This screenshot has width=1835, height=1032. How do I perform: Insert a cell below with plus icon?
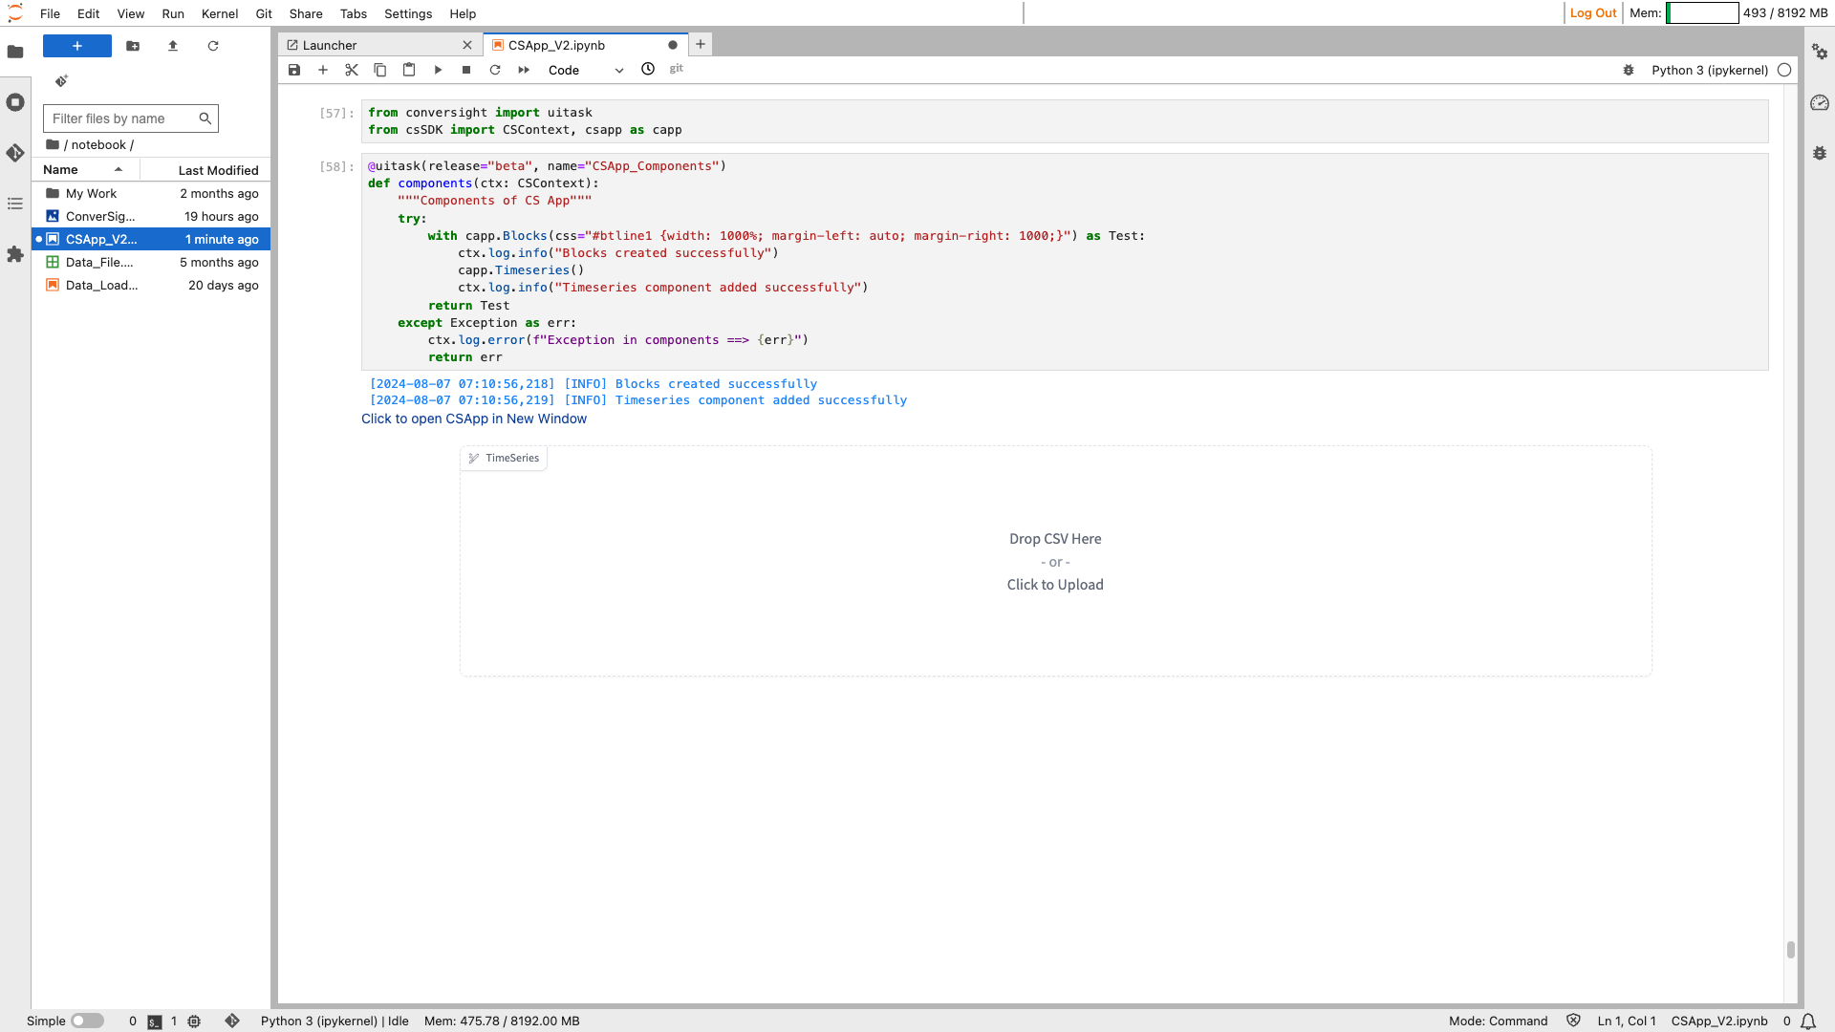click(x=323, y=70)
